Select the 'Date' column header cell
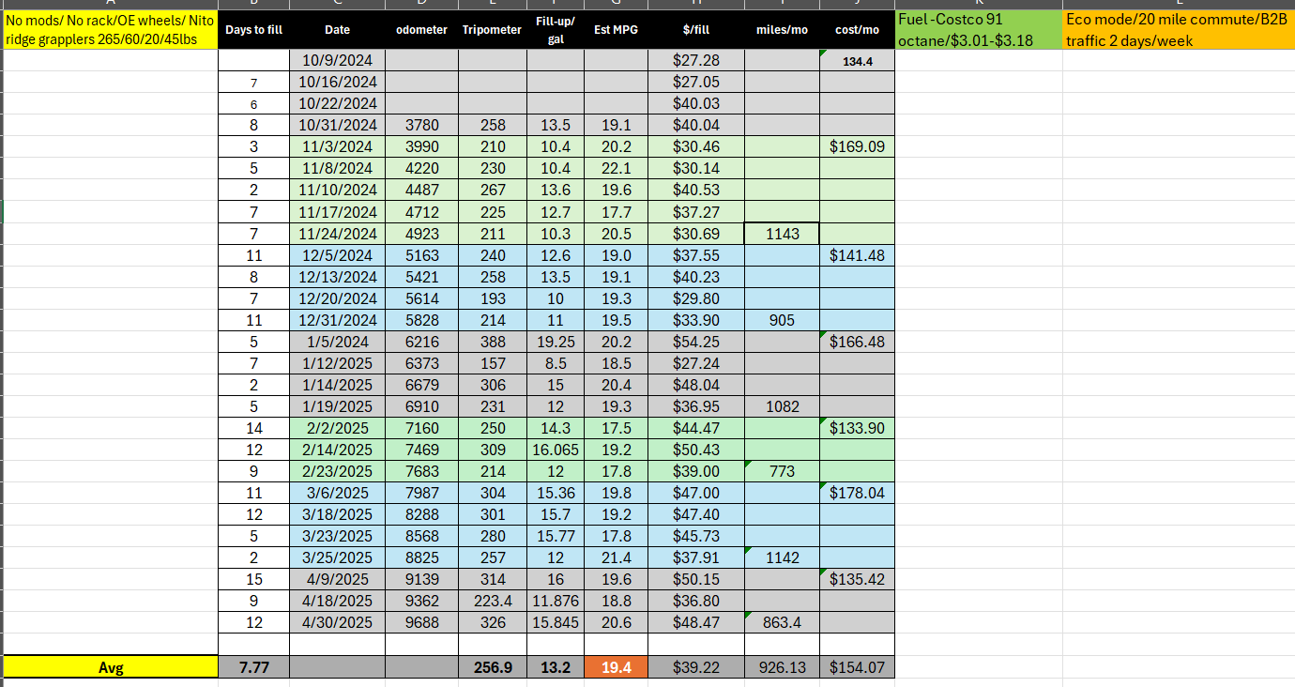Image resolution: width=1295 pixels, height=687 pixels. (x=337, y=30)
